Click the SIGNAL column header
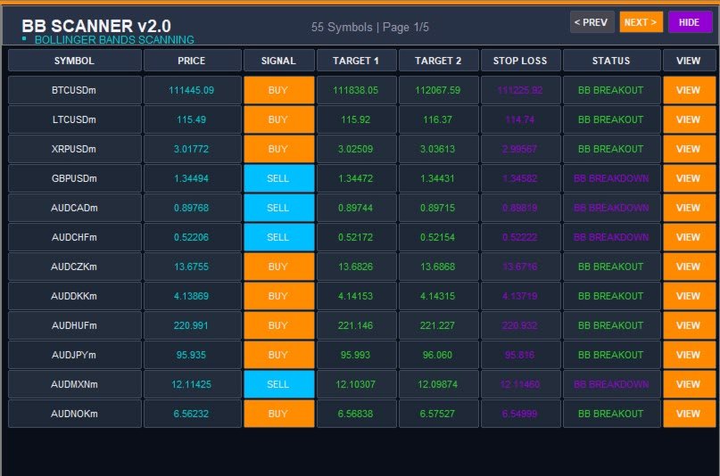The height and width of the screenshot is (476, 720). point(279,61)
